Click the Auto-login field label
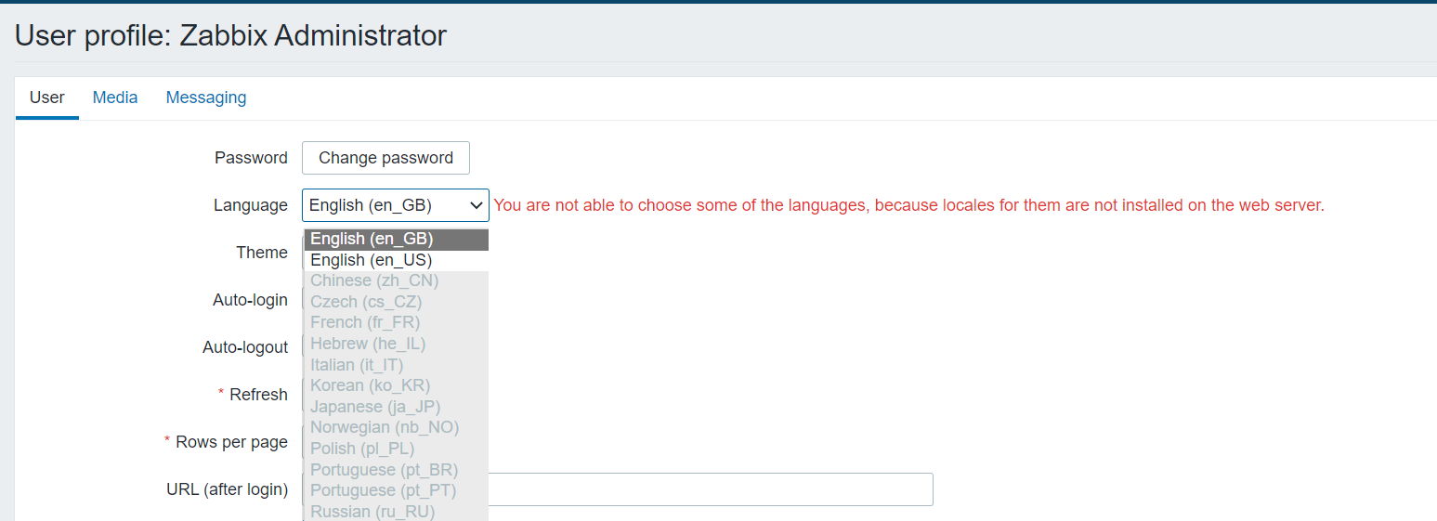1437x521 pixels. point(250,300)
